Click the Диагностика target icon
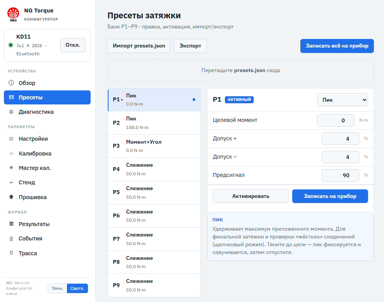Viewport: 384px width, 302px height. (x=11, y=112)
